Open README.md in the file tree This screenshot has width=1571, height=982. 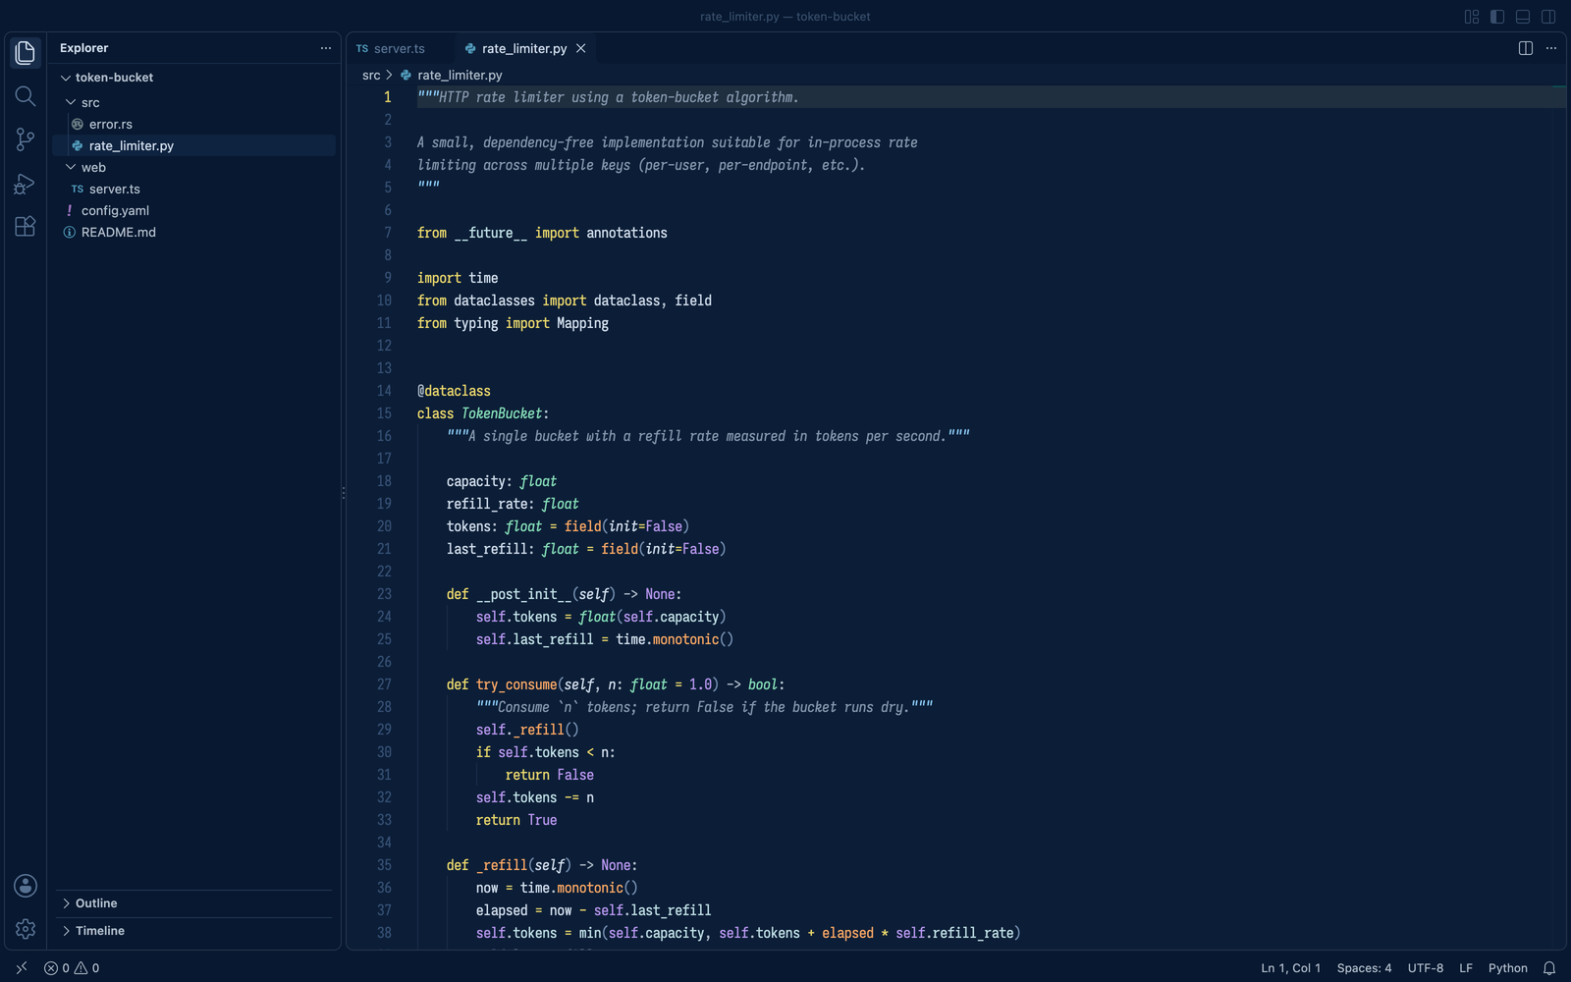tap(193, 232)
